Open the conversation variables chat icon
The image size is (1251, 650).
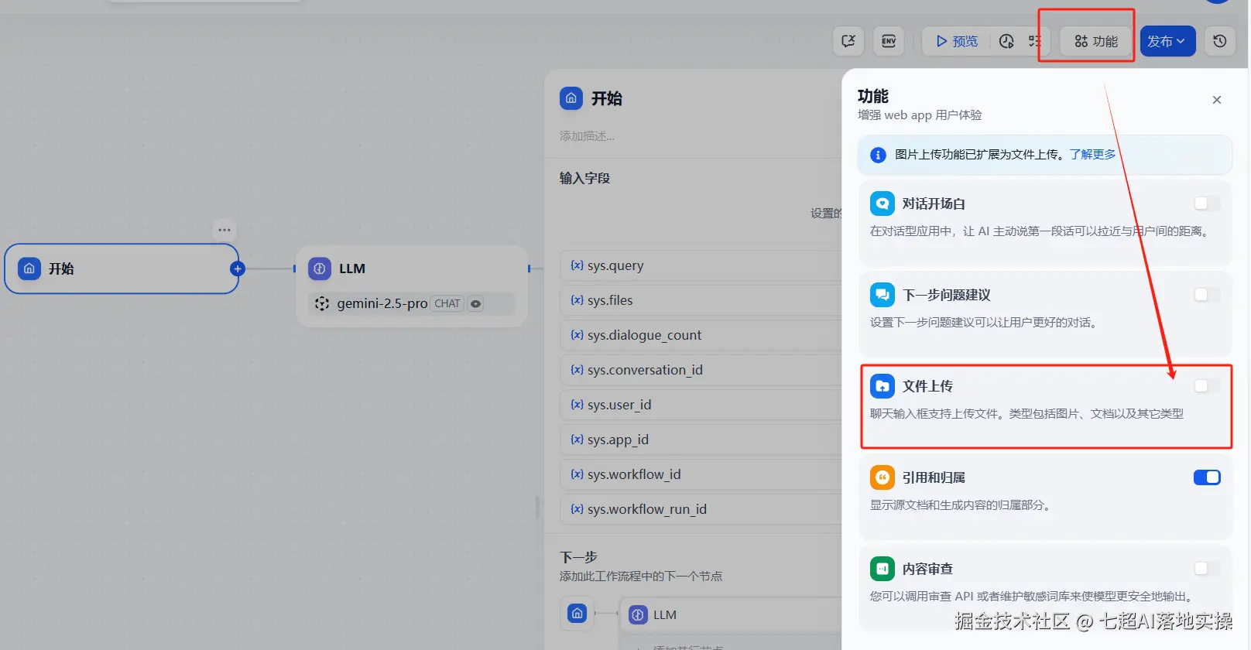[848, 41]
